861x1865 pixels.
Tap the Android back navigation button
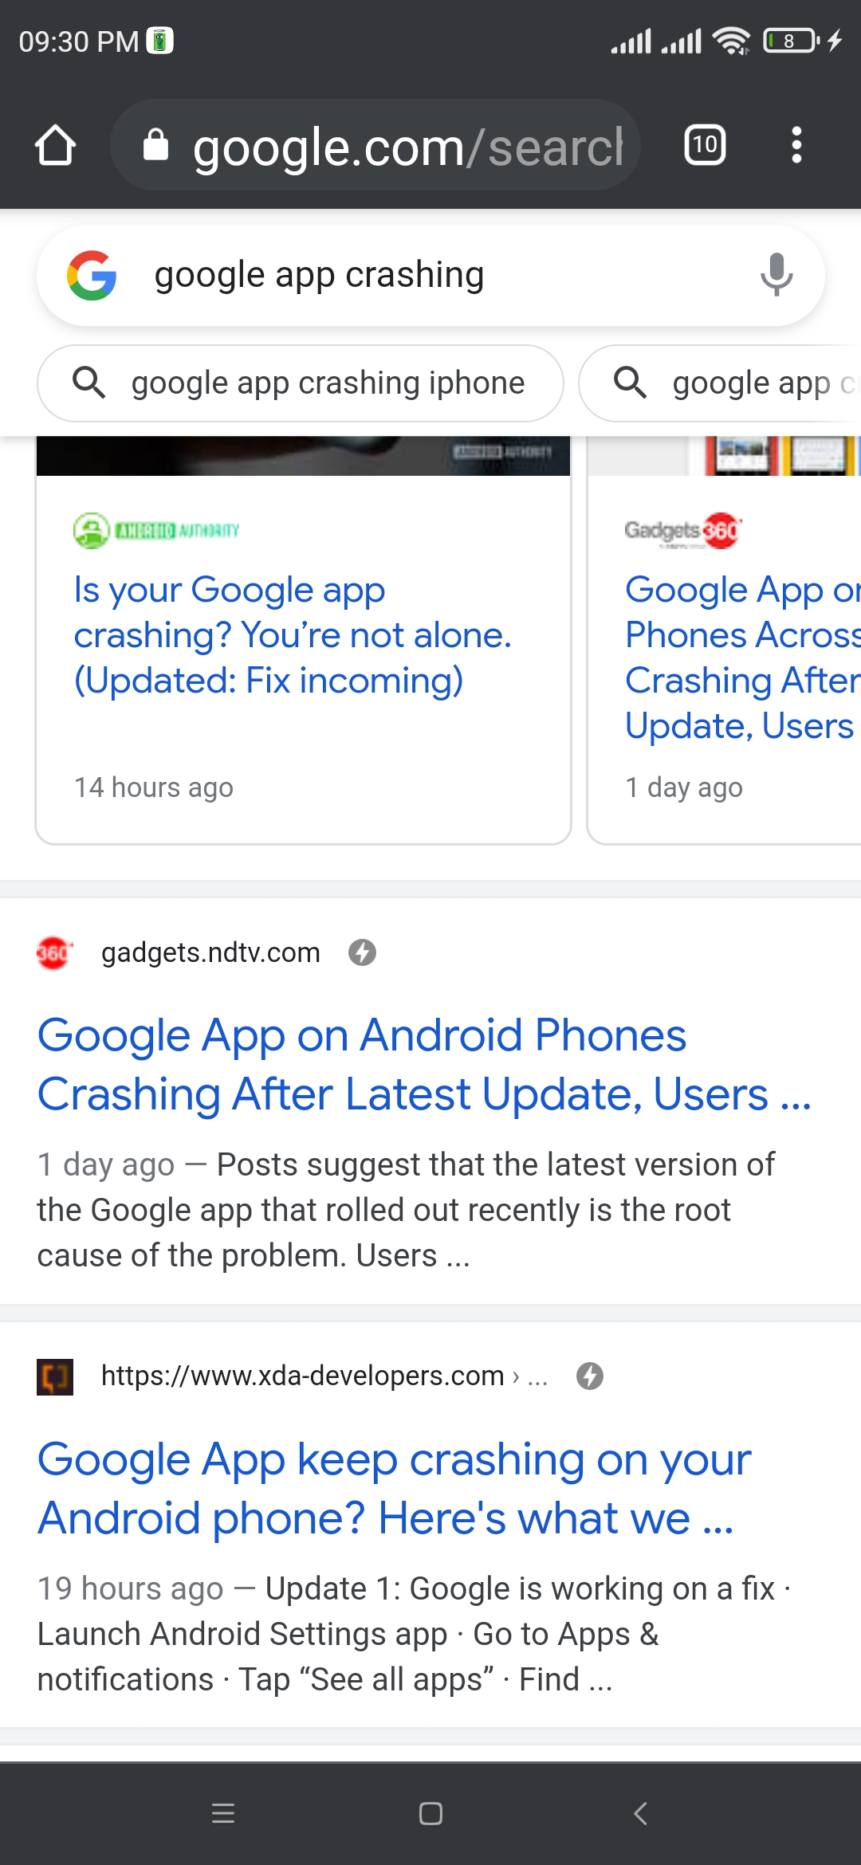coord(639,1814)
